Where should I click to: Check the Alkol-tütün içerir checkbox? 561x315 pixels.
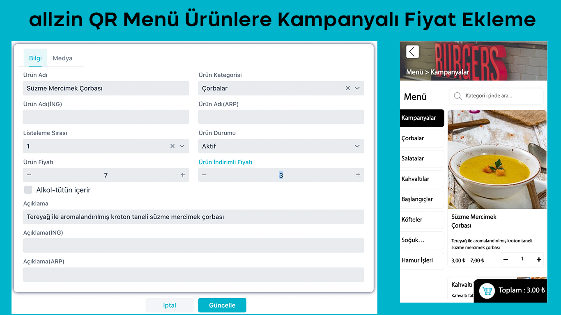click(x=28, y=189)
